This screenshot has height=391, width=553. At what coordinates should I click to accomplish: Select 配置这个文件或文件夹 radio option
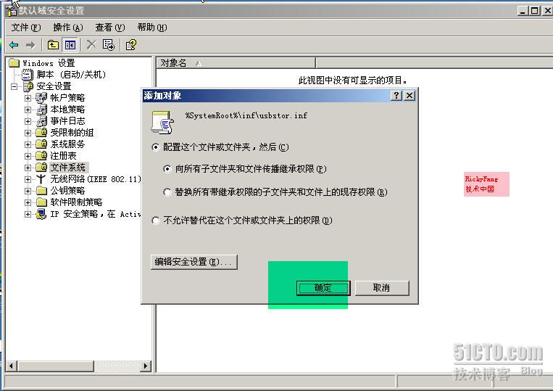(x=156, y=147)
